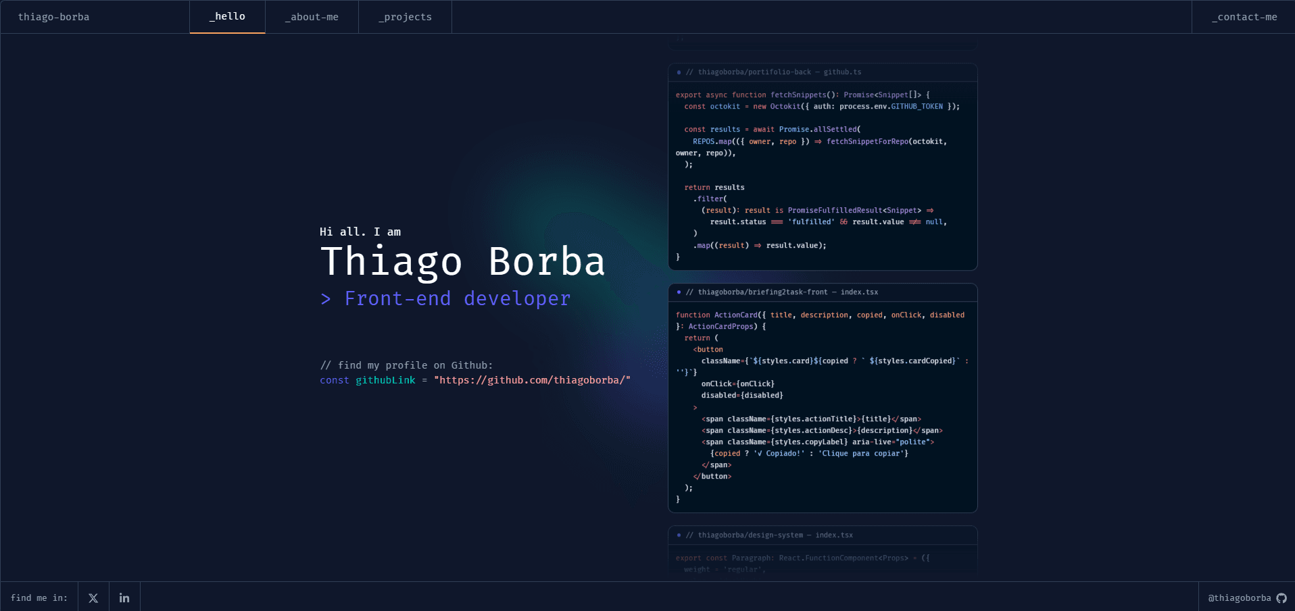The height and width of the screenshot is (611, 1295).
Task: Follow the github.com/thiagoborba URL link
Action: point(532,380)
